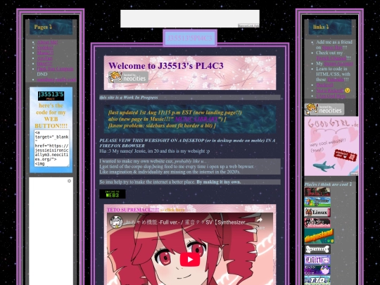Click the dark red badge above Windows badge
Viewport: 380px width, 285px height.
(x=317, y=191)
